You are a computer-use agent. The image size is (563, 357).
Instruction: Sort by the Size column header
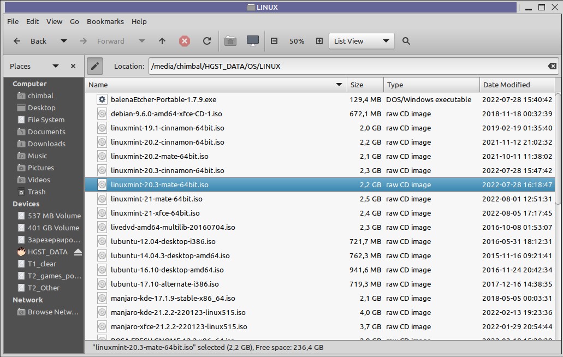coord(365,85)
